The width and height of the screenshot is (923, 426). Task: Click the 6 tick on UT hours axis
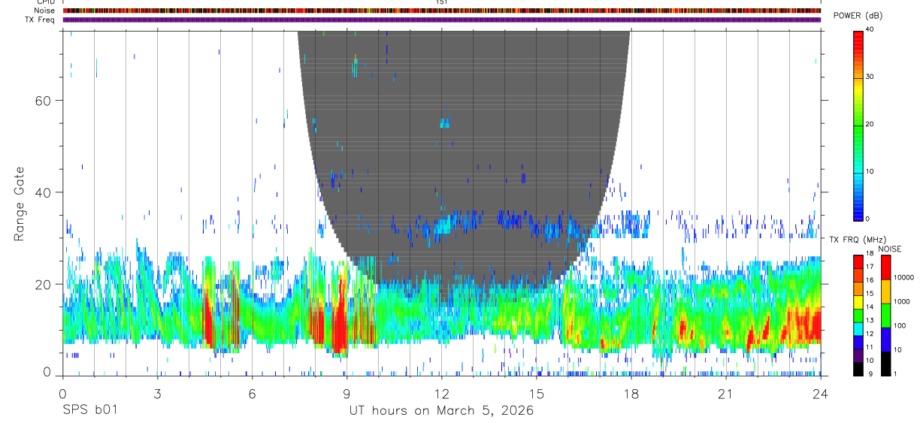pyautogui.click(x=252, y=394)
